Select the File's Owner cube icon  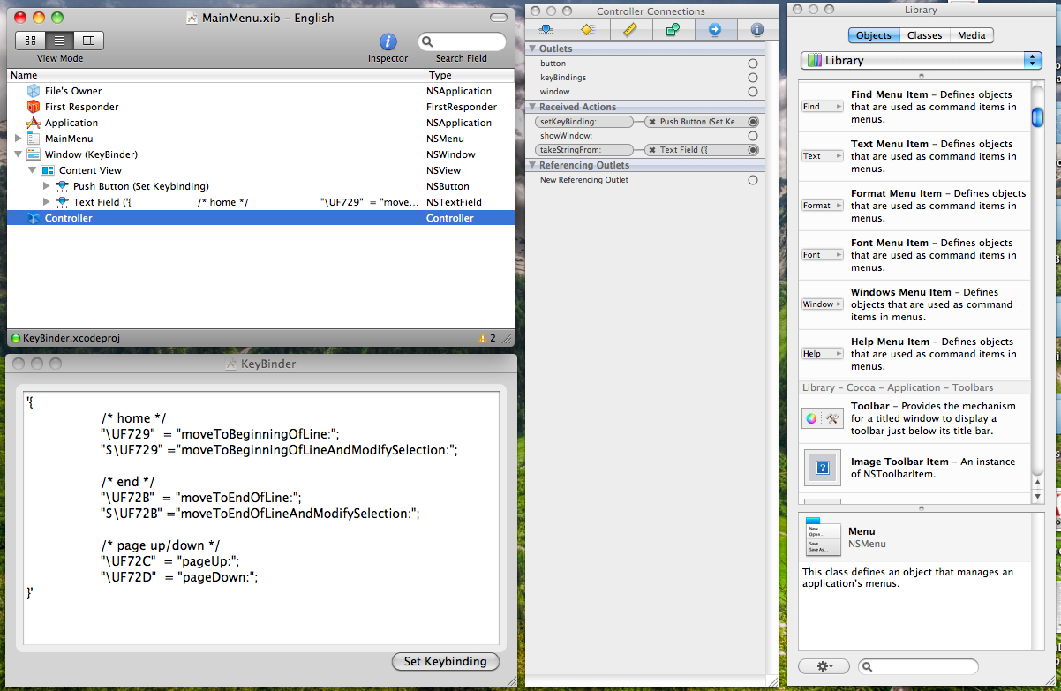pos(34,91)
